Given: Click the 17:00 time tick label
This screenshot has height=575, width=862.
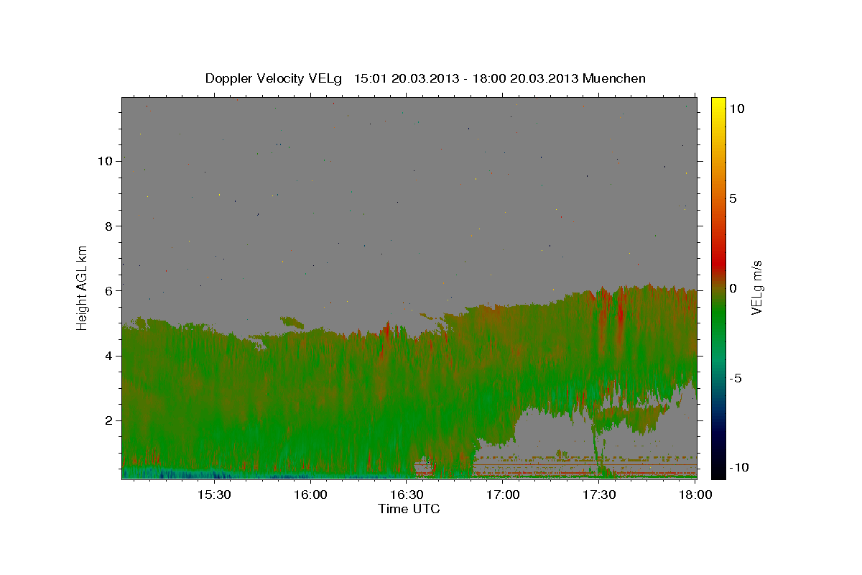Looking at the screenshot, I should pyautogui.click(x=503, y=494).
